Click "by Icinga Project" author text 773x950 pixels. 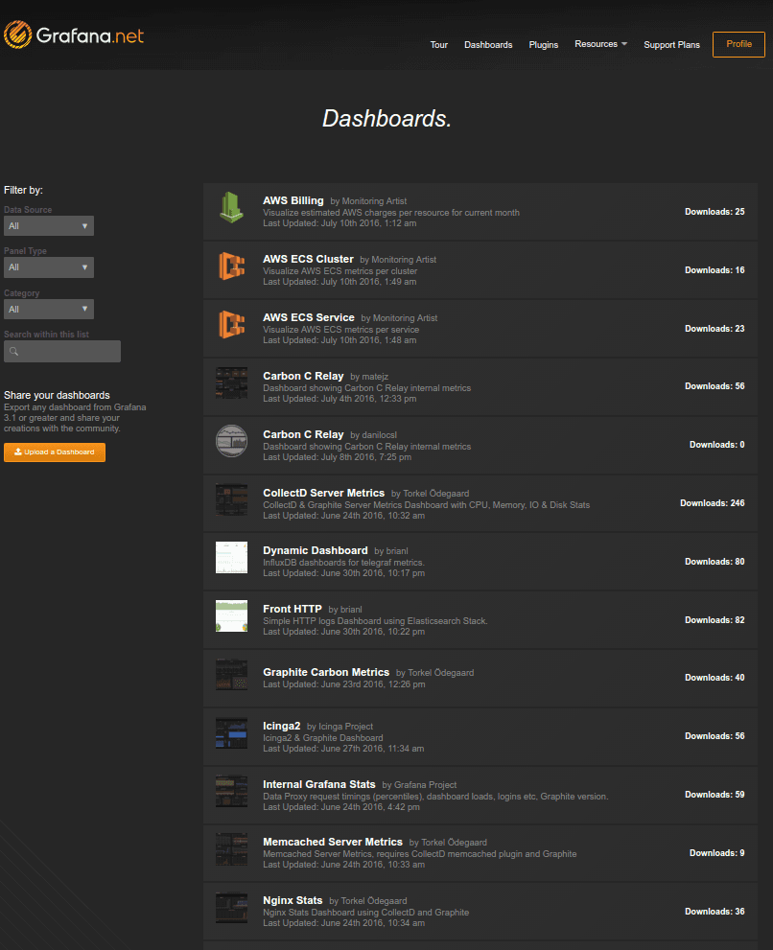coord(340,727)
